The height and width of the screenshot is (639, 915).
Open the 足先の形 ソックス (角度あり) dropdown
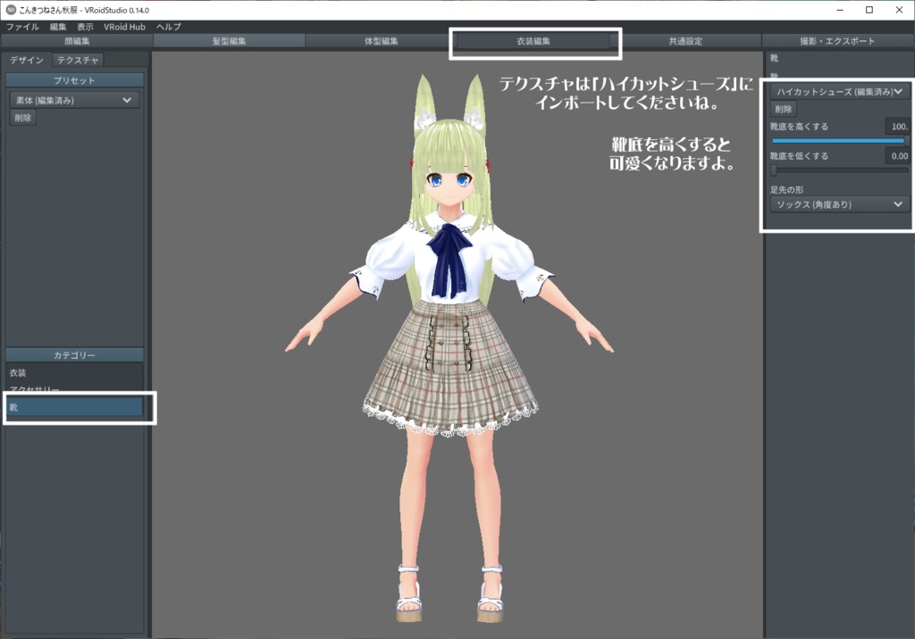[838, 205]
